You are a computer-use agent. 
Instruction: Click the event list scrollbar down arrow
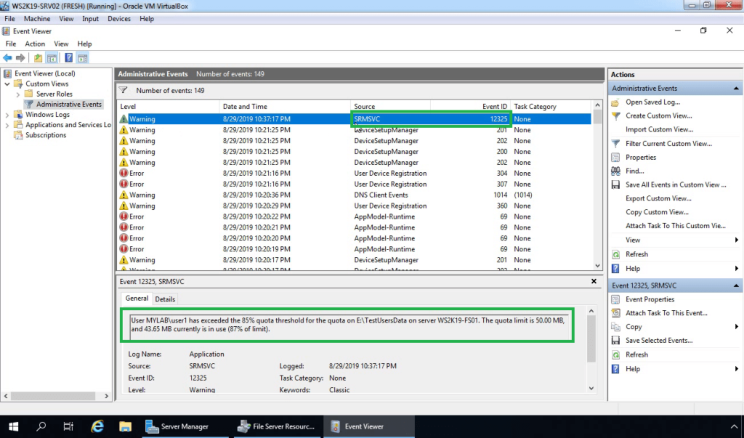(x=597, y=266)
